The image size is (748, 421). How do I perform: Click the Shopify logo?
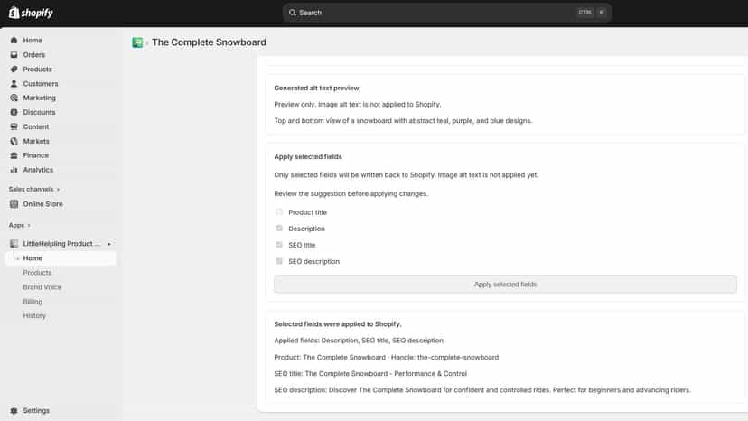(x=31, y=13)
